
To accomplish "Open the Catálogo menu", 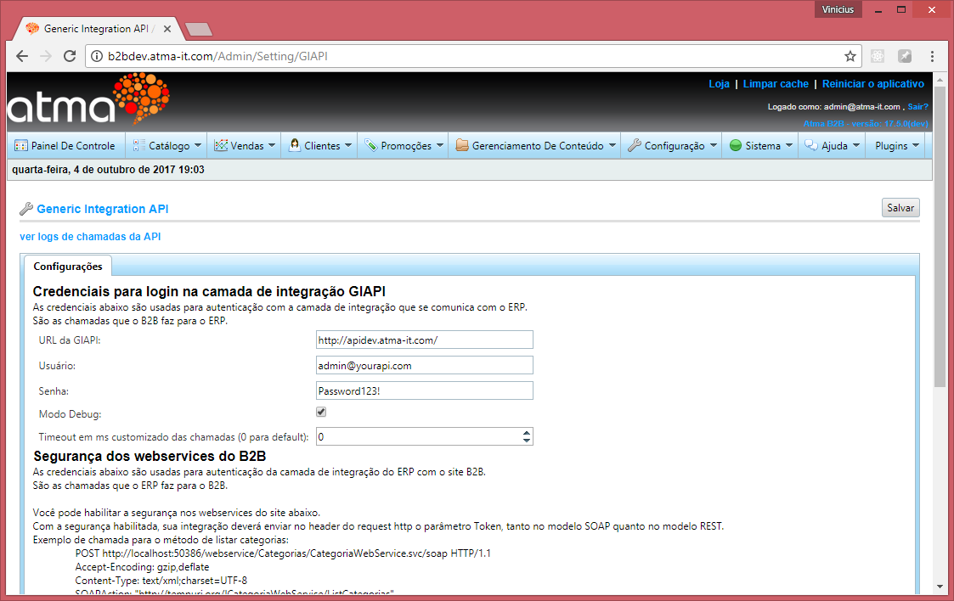I will click(x=167, y=146).
